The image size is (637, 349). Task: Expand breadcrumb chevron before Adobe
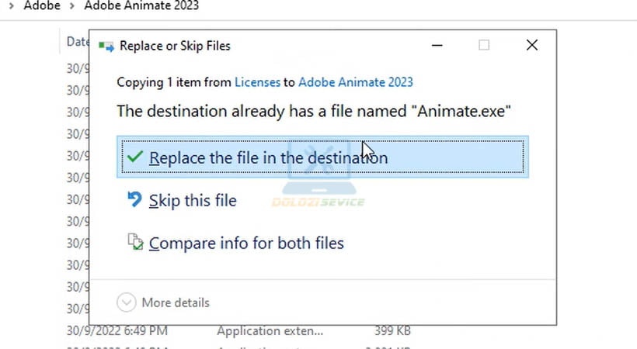[12, 6]
